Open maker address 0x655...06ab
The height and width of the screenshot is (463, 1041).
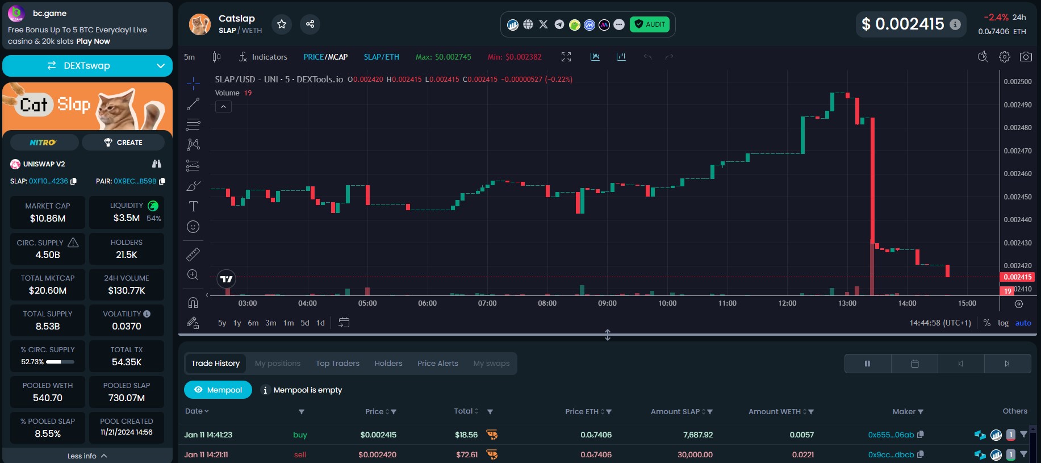pos(891,435)
